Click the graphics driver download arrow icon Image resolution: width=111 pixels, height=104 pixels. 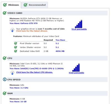(12, 30)
